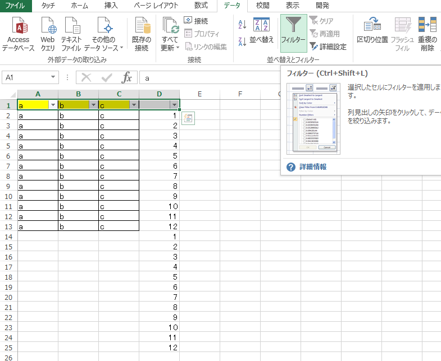Open the custom sort (並べ替え) dialog
The height and width of the screenshot is (361, 441).
coord(262,32)
